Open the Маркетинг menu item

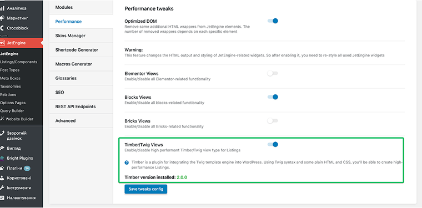pos(21,18)
